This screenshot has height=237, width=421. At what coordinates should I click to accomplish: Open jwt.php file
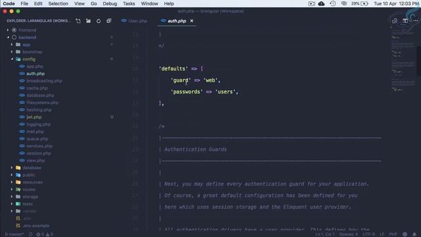34,117
